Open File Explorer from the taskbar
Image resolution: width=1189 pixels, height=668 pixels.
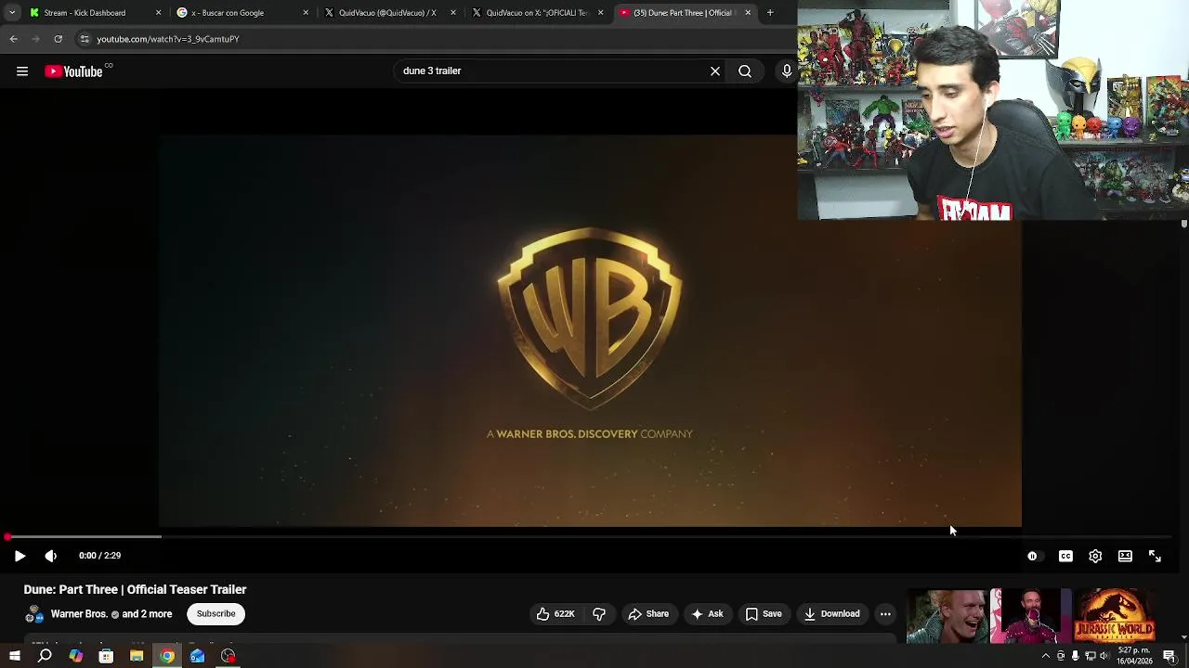coord(137,657)
